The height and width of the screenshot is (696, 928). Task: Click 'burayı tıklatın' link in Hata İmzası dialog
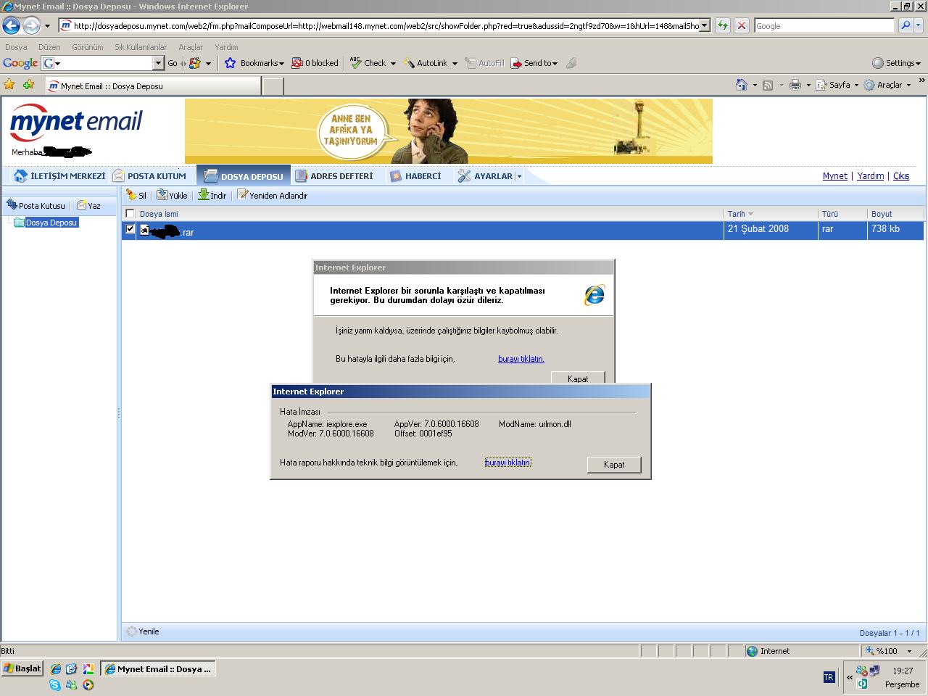tap(508, 463)
